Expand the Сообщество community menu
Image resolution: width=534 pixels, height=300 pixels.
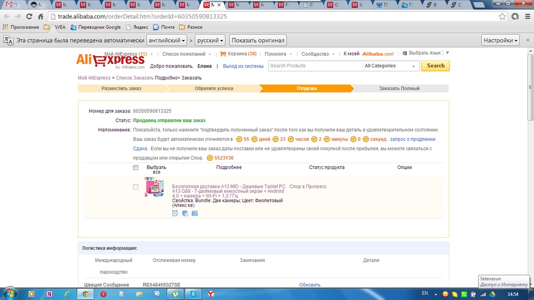[318, 54]
